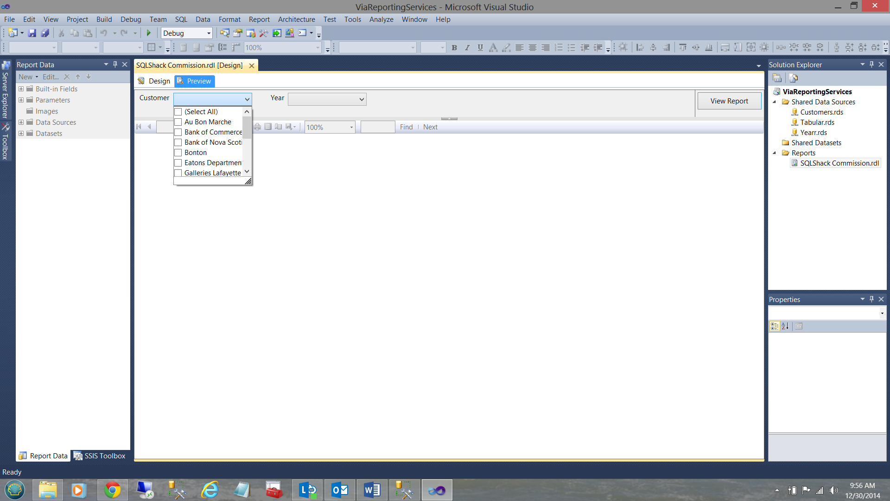Click the alphabetical sort icon in Properties
This screenshot has width=890, height=501.
[x=785, y=326]
